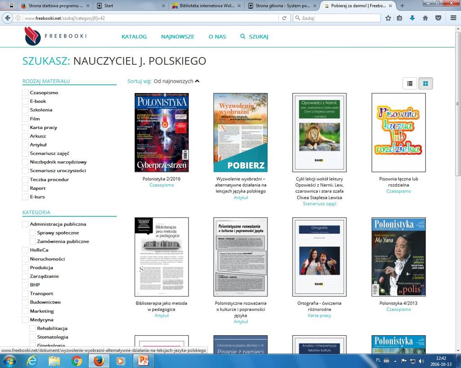Open a new browser tab
Image resolution: width=461 pixels, height=368 pixels.
coord(402,5)
